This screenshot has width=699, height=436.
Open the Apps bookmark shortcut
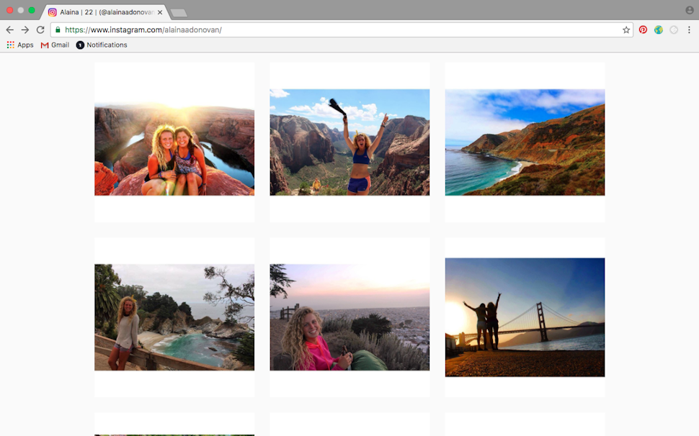click(20, 45)
